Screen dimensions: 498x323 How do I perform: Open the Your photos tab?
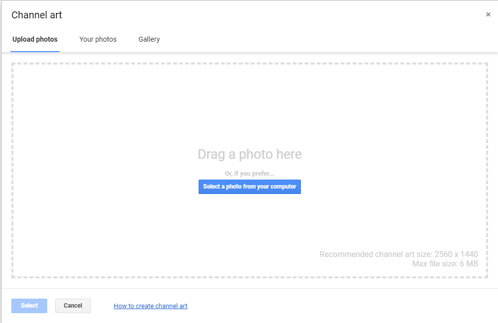pyautogui.click(x=98, y=39)
